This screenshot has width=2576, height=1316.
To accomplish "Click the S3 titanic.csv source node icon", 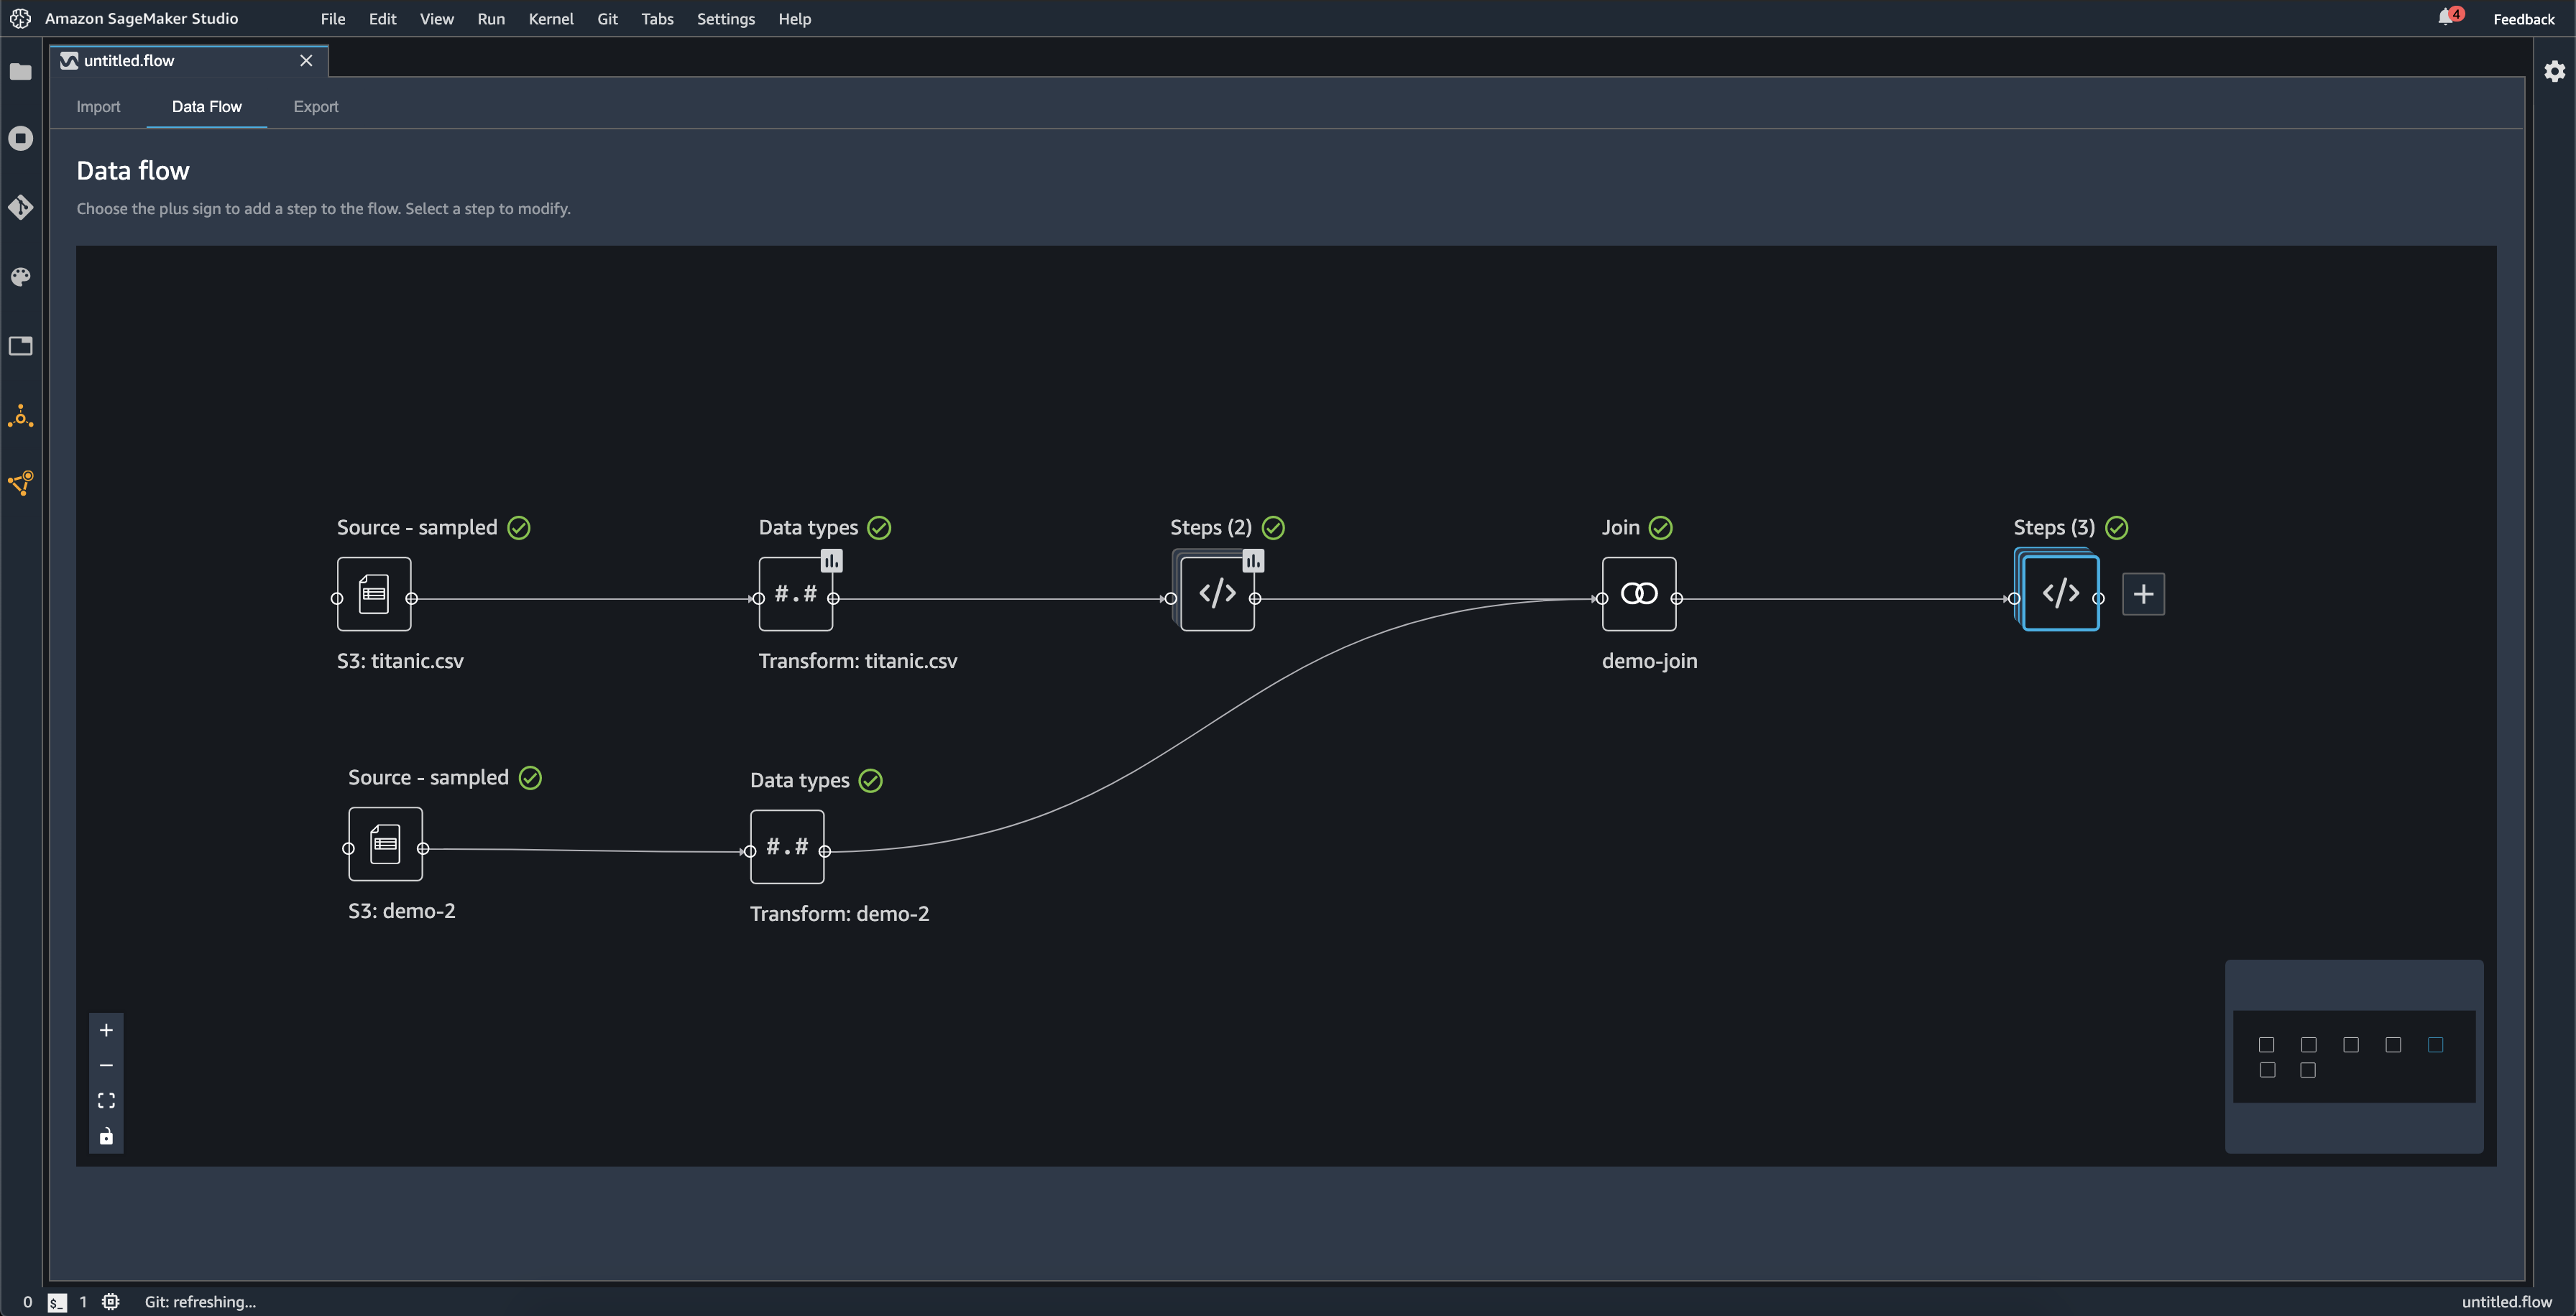I will [373, 593].
